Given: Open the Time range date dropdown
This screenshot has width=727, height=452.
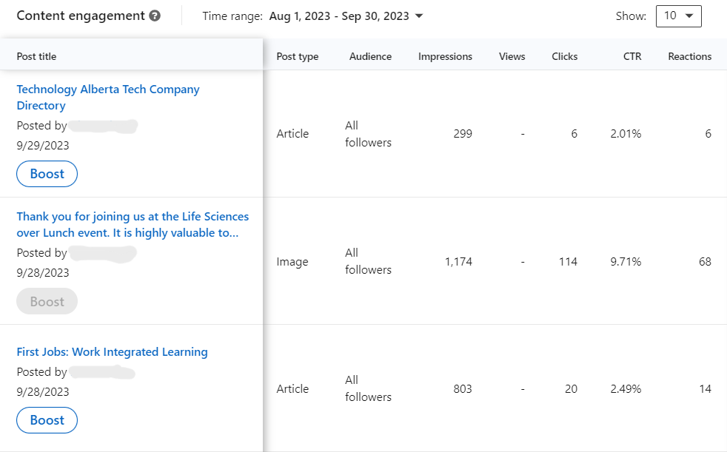Looking at the screenshot, I should [346, 16].
